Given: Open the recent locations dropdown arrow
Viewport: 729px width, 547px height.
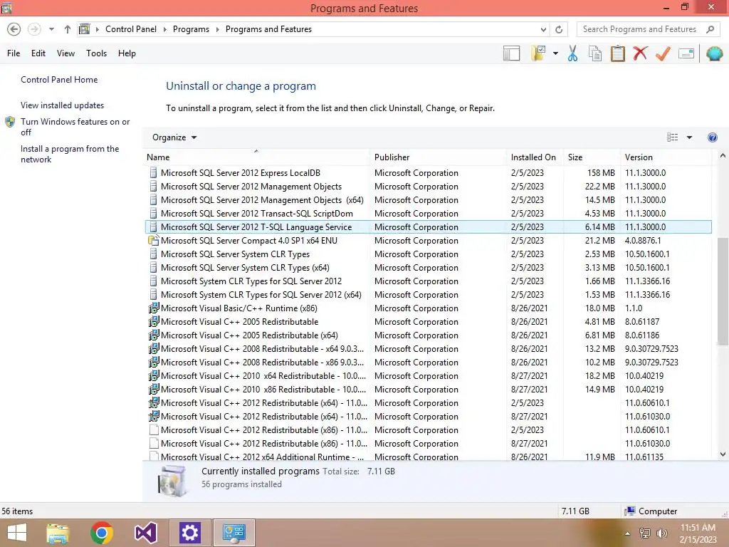Looking at the screenshot, I should coord(51,29).
